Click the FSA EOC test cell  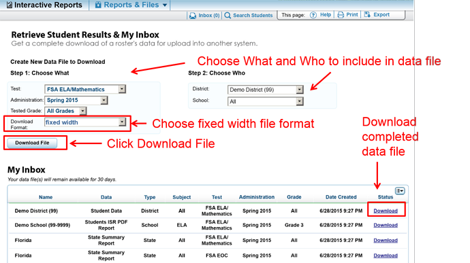click(x=217, y=256)
